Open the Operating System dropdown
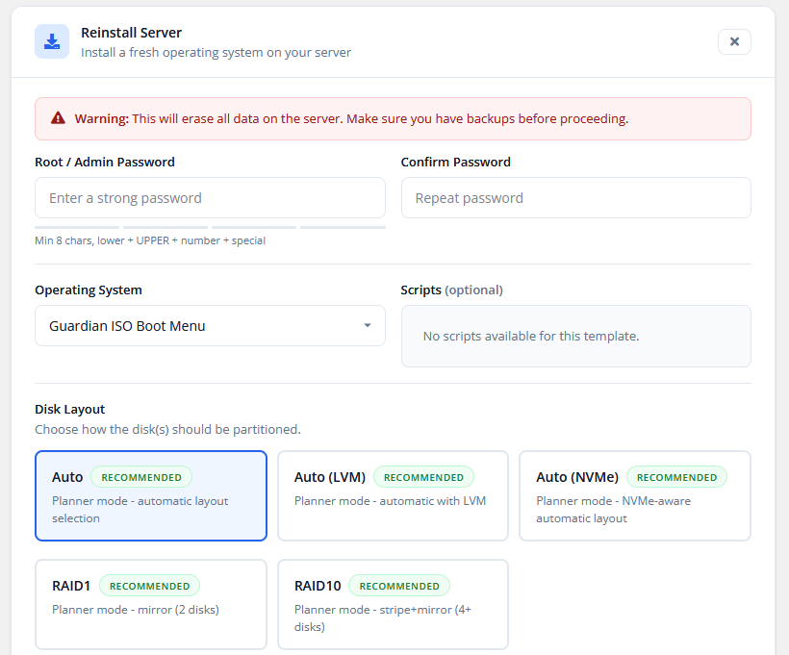This screenshot has height=655, width=789. (210, 325)
